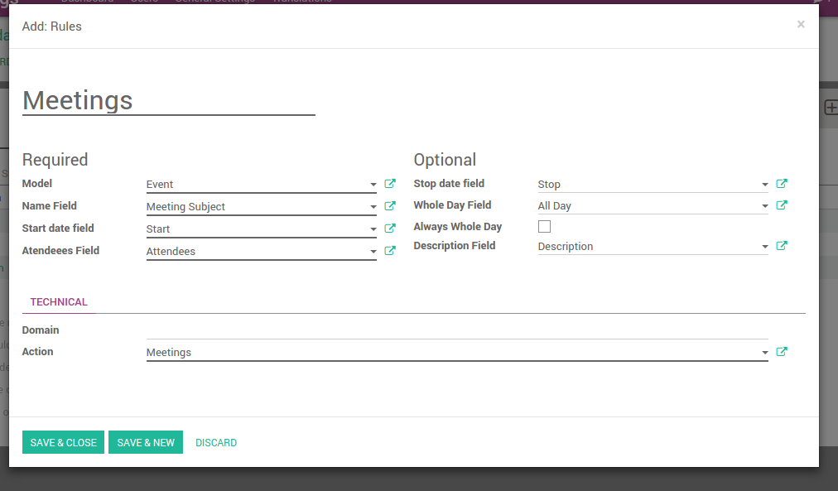Open external link for Attendees field
Viewport: 838px width, 491px height.
[x=390, y=251]
